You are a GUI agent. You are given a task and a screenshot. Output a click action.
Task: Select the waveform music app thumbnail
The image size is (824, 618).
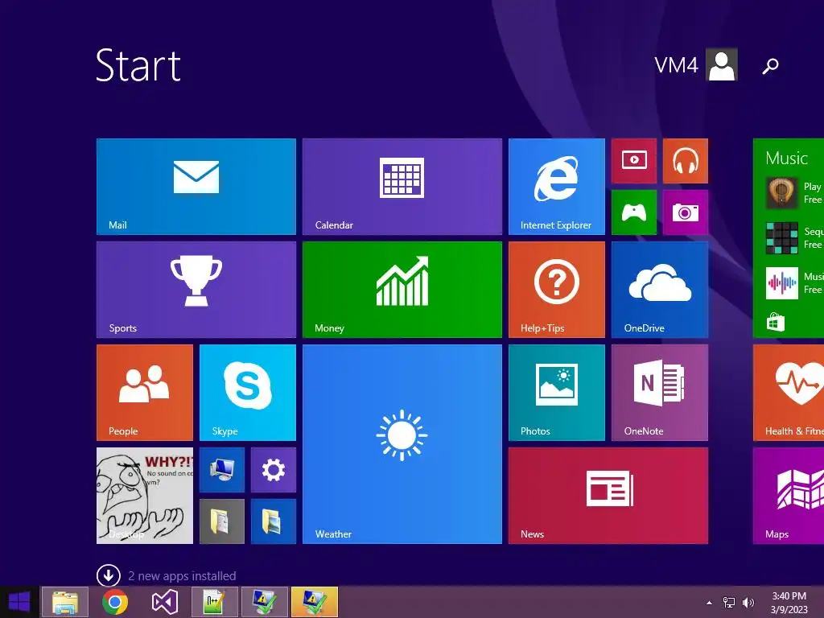(782, 283)
